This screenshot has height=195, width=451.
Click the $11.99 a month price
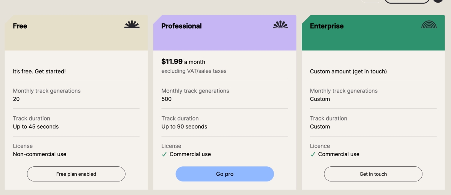click(183, 62)
